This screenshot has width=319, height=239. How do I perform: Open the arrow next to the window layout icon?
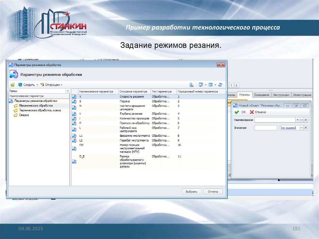pyautogui.click(x=216, y=85)
